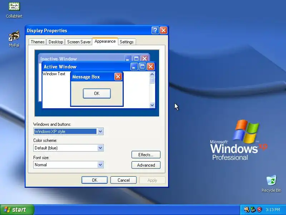
Task: Cancel the Display Properties dialog
Action: (x=123, y=180)
